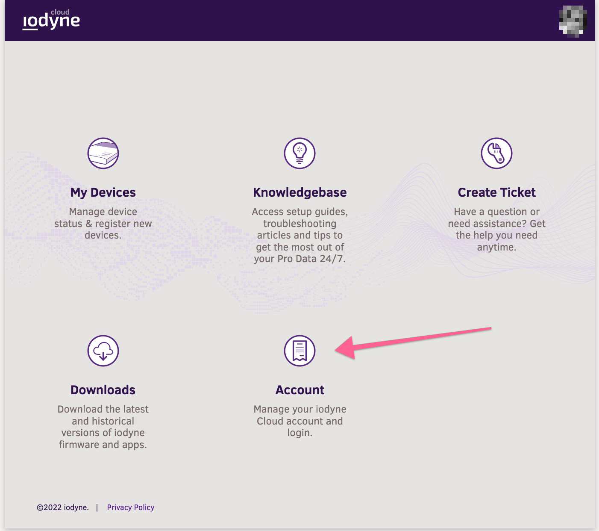Open the My Devices storage device icon
Screen dimensions: 599x531
click(103, 153)
